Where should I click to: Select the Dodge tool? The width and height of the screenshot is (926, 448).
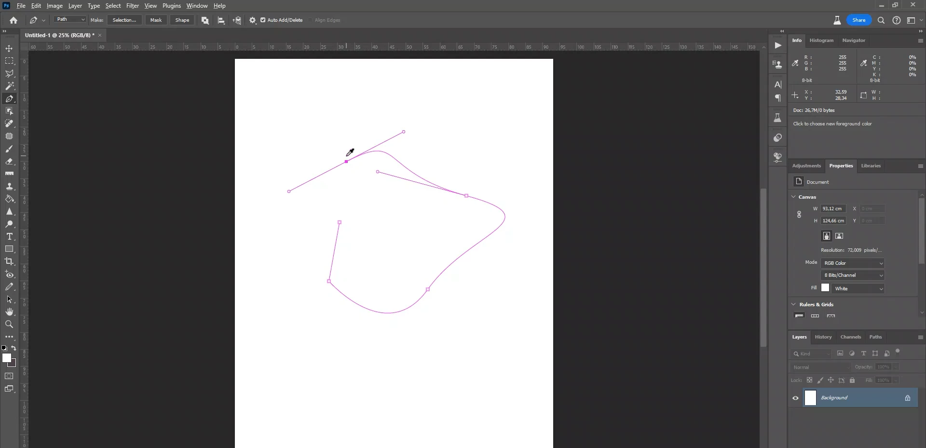click(9, 224)
